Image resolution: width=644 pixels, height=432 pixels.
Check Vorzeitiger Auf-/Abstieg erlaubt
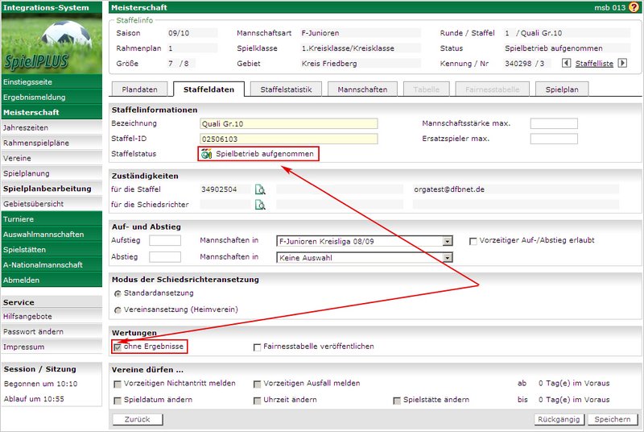tap(473, 240)
